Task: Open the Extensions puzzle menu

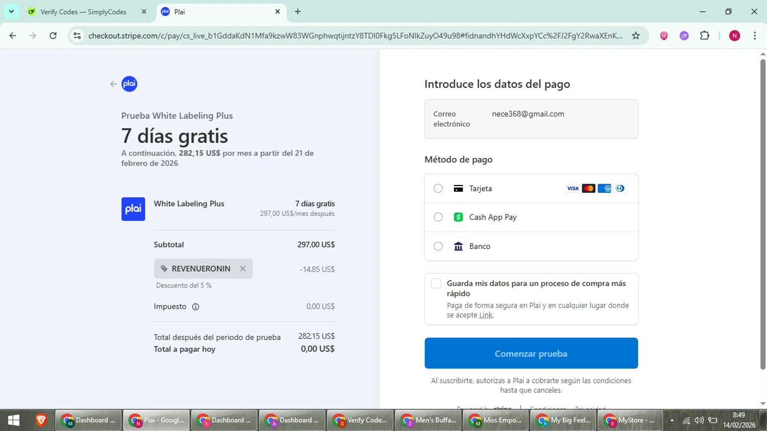Action: tap(705, 36)
